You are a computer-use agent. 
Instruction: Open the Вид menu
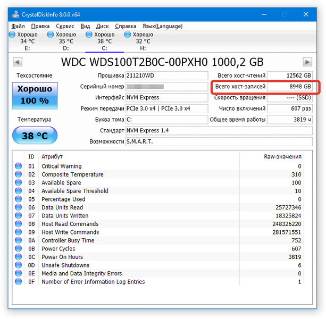point(85,26)
